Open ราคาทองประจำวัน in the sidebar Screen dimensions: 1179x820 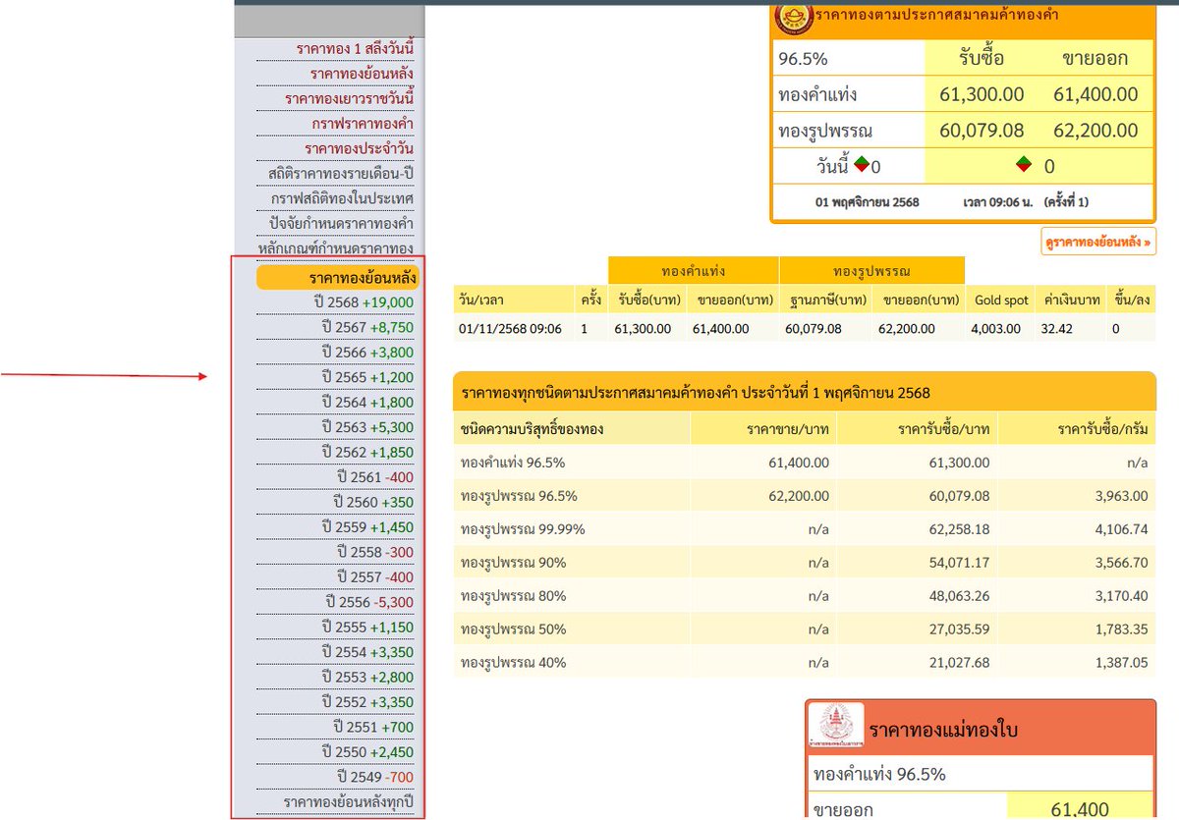point(359,148)
